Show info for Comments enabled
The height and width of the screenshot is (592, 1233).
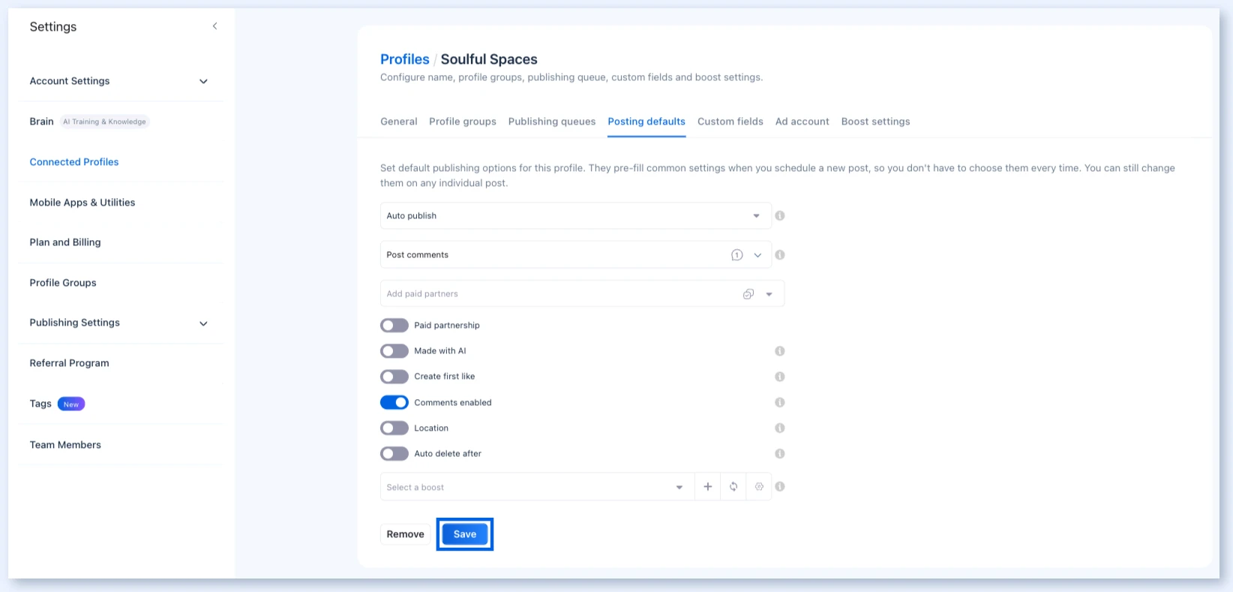pos(780,403)
